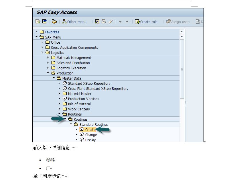Collapse the SAP Menu node
The width and height of the screenshot is (225, 186).
coord(36,37)
